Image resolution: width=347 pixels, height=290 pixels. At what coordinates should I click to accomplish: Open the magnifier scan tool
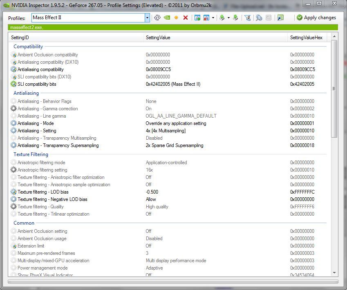click(259, 18)
